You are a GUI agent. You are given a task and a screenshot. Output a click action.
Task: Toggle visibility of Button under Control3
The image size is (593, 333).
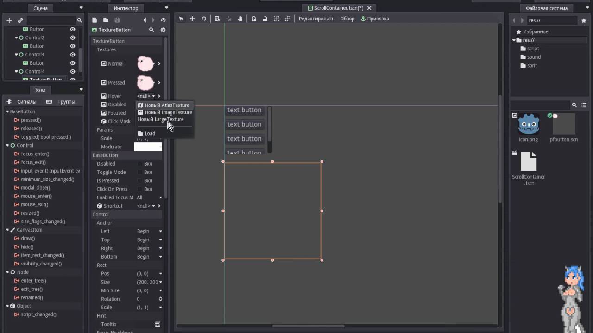coord(72,63)
